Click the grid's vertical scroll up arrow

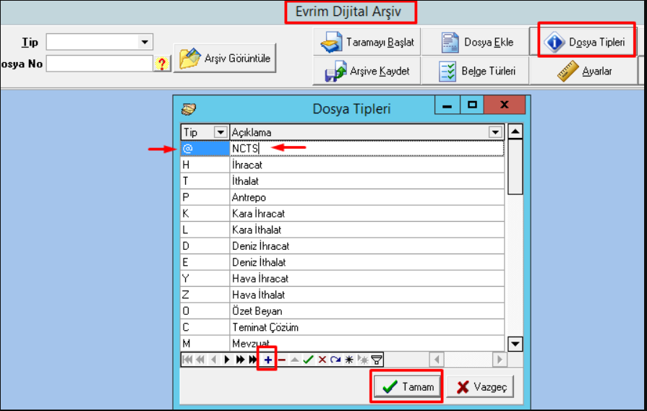pyautogui.click(x=515, y=131)
